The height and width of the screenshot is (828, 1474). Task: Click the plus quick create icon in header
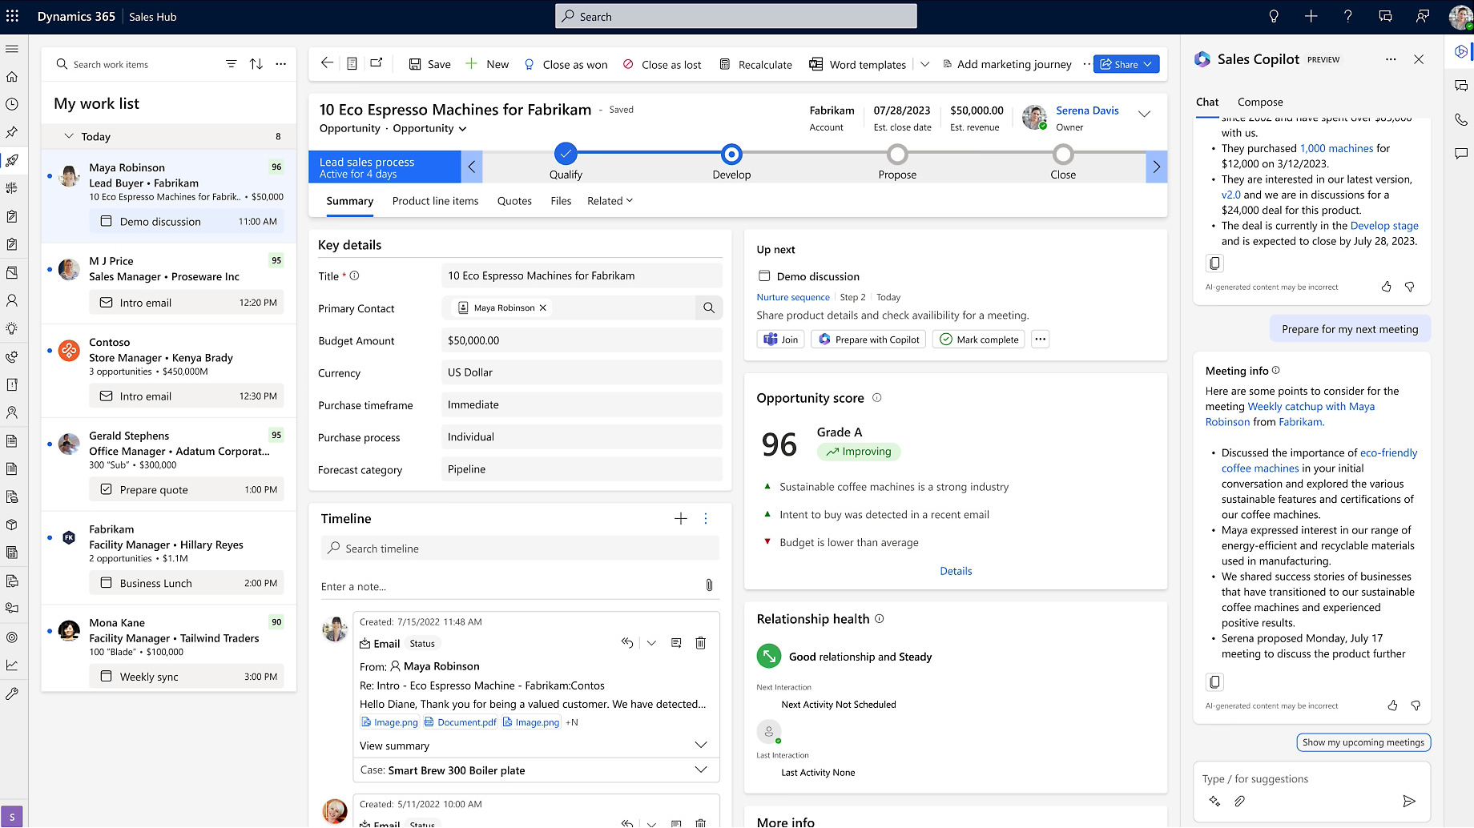[x=1311, y=16]
